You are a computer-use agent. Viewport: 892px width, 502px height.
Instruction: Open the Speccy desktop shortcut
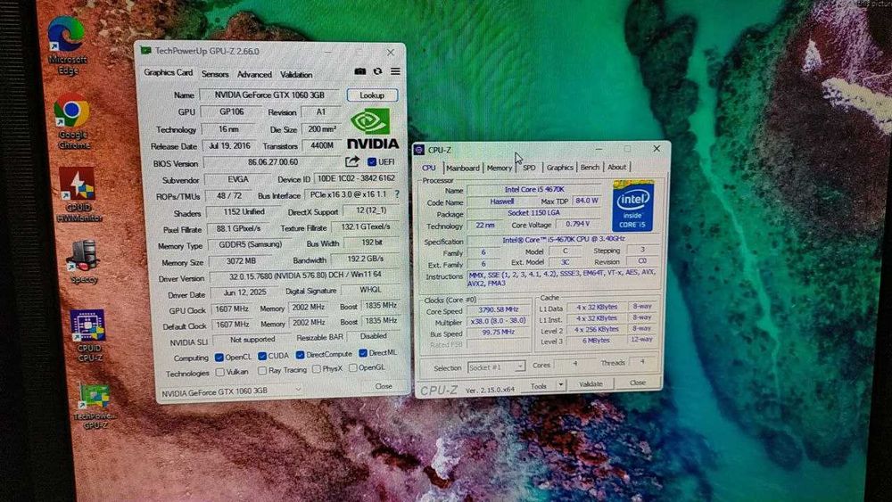[84, 261]
